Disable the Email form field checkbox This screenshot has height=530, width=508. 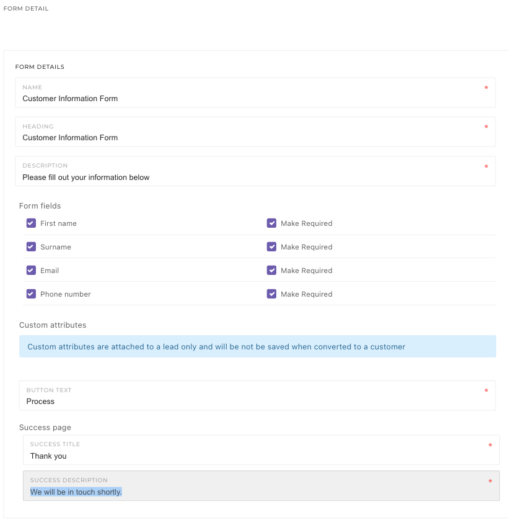(31, 271)
